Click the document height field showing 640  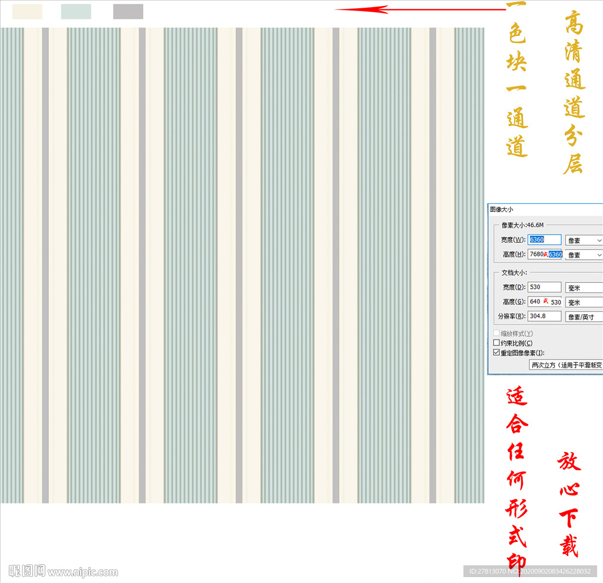[x=545, y=301]
